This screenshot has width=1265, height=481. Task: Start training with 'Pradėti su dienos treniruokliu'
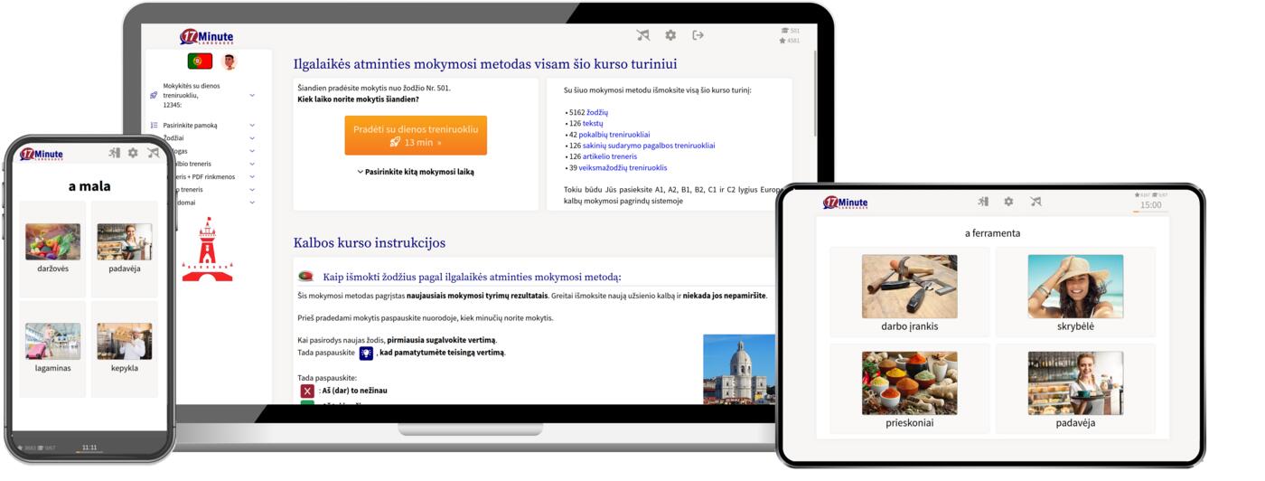click(415, 136)
